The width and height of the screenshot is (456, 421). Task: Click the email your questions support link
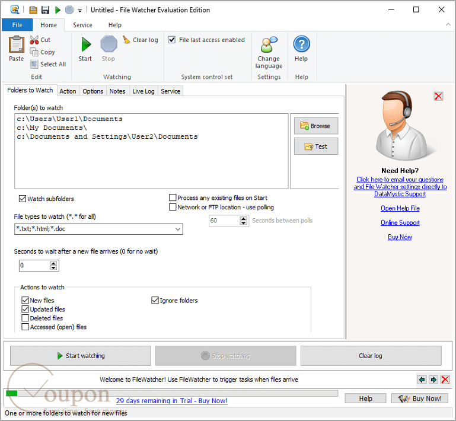400,187
